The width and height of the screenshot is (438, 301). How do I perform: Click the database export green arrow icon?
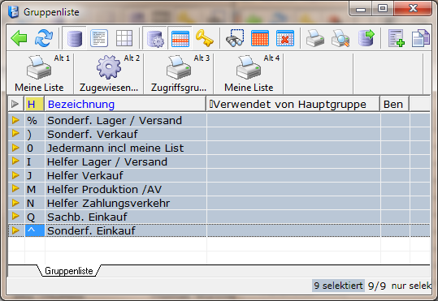click(x=366, y=38)
